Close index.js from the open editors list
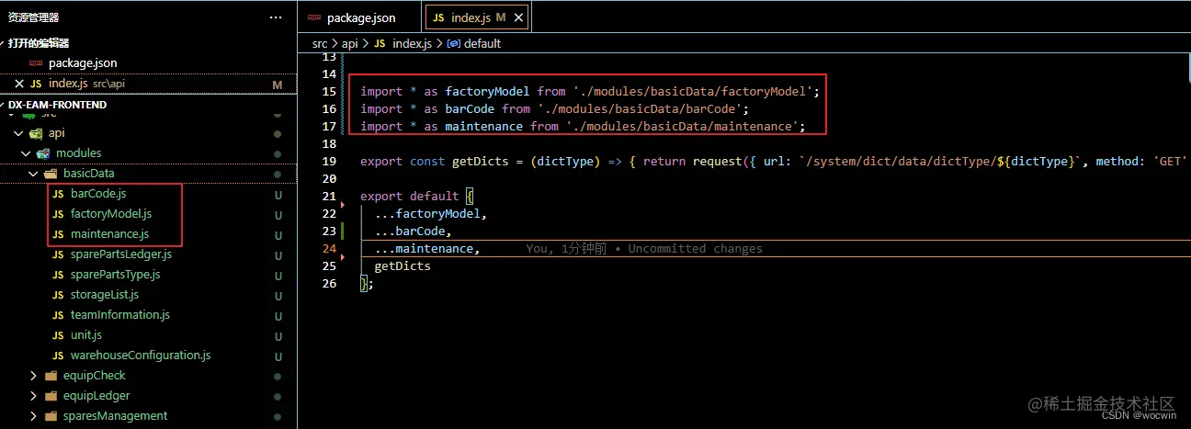 19,84
